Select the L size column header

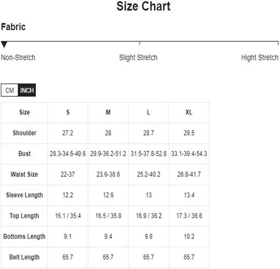point(148,112)
